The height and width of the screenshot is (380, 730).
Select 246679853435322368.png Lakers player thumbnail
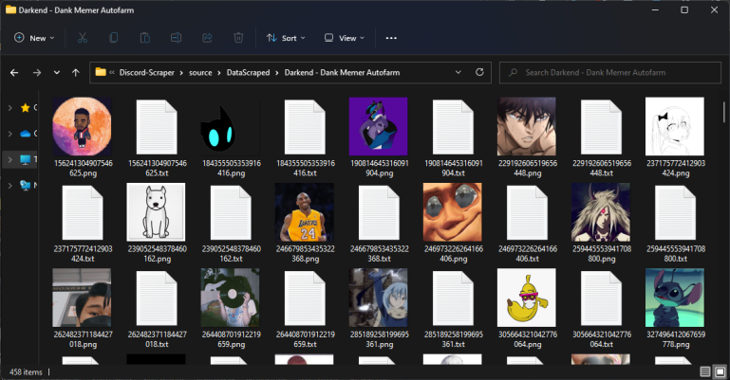(305, 212)
